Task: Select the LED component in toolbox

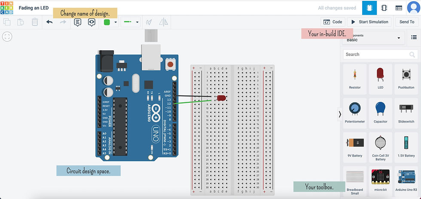Action: 380,79
